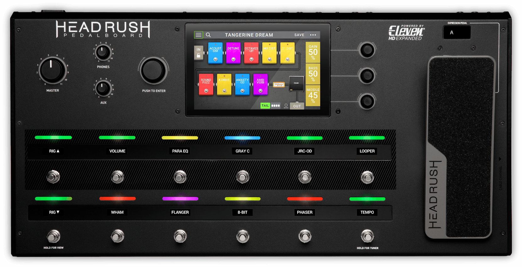The image size is (522, 267).
Task: Step on the PARA EQ footswitch
Action: [x=180, y=177]
